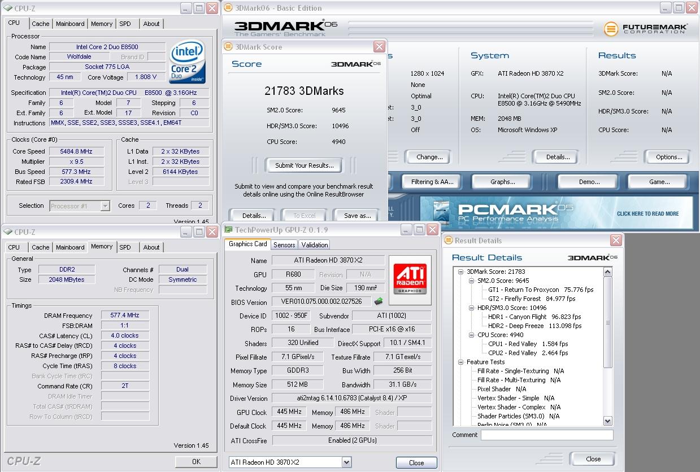Click Submit Your Results button
Screen dimensions: 700x472
pos(305,165)
